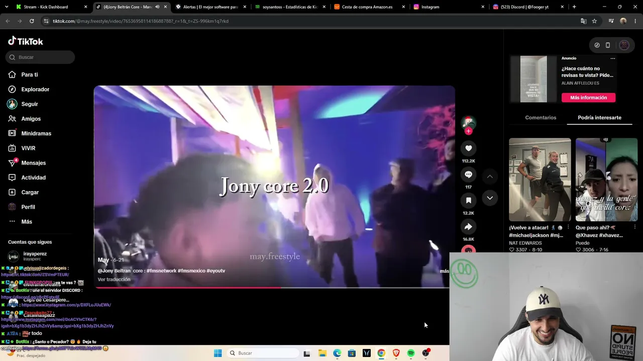
Task: Open the @Jony Beltran mention in the caption
Action: [x=114, y=271]
